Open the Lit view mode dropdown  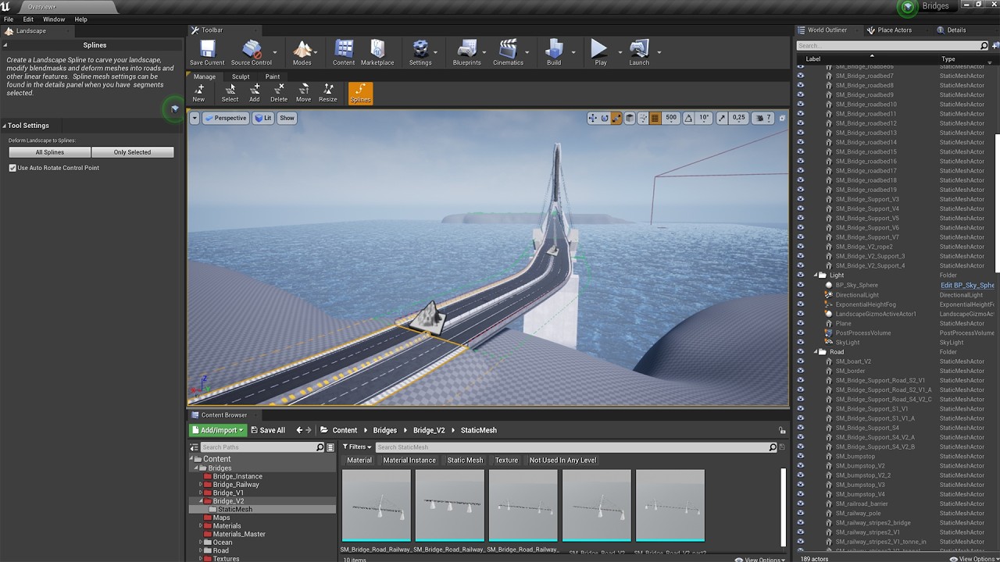tap(262, 118)
